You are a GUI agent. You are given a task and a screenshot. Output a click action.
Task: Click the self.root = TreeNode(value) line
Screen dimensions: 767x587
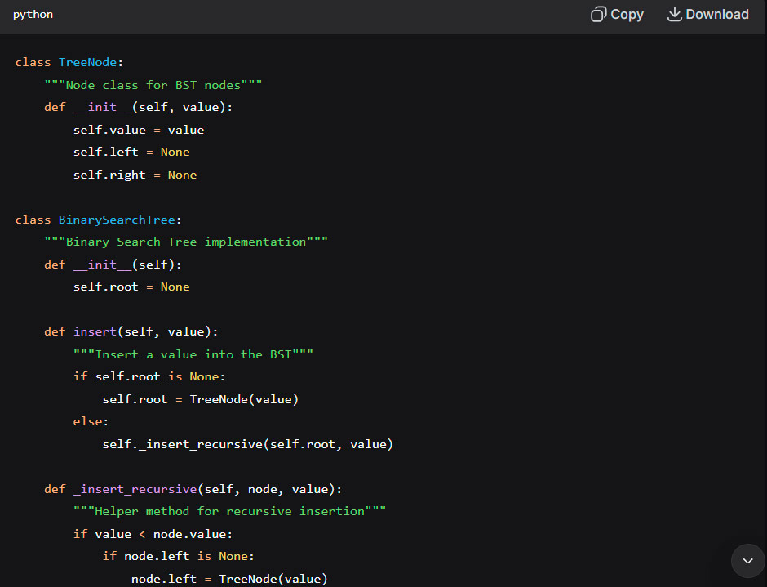(201, 399)
